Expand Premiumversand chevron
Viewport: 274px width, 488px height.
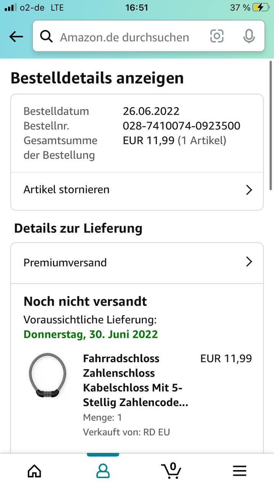pyautogui.click(x=249, y=262)
